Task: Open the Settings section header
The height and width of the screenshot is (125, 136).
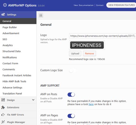Action: click(x=18, y=14)
